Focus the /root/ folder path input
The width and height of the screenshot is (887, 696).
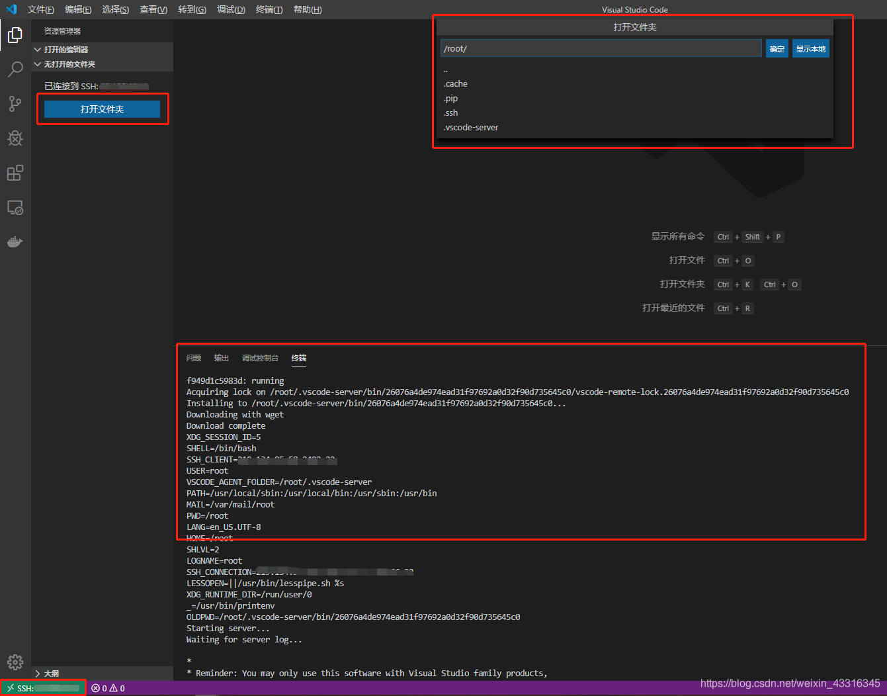[x=601, y=48]
